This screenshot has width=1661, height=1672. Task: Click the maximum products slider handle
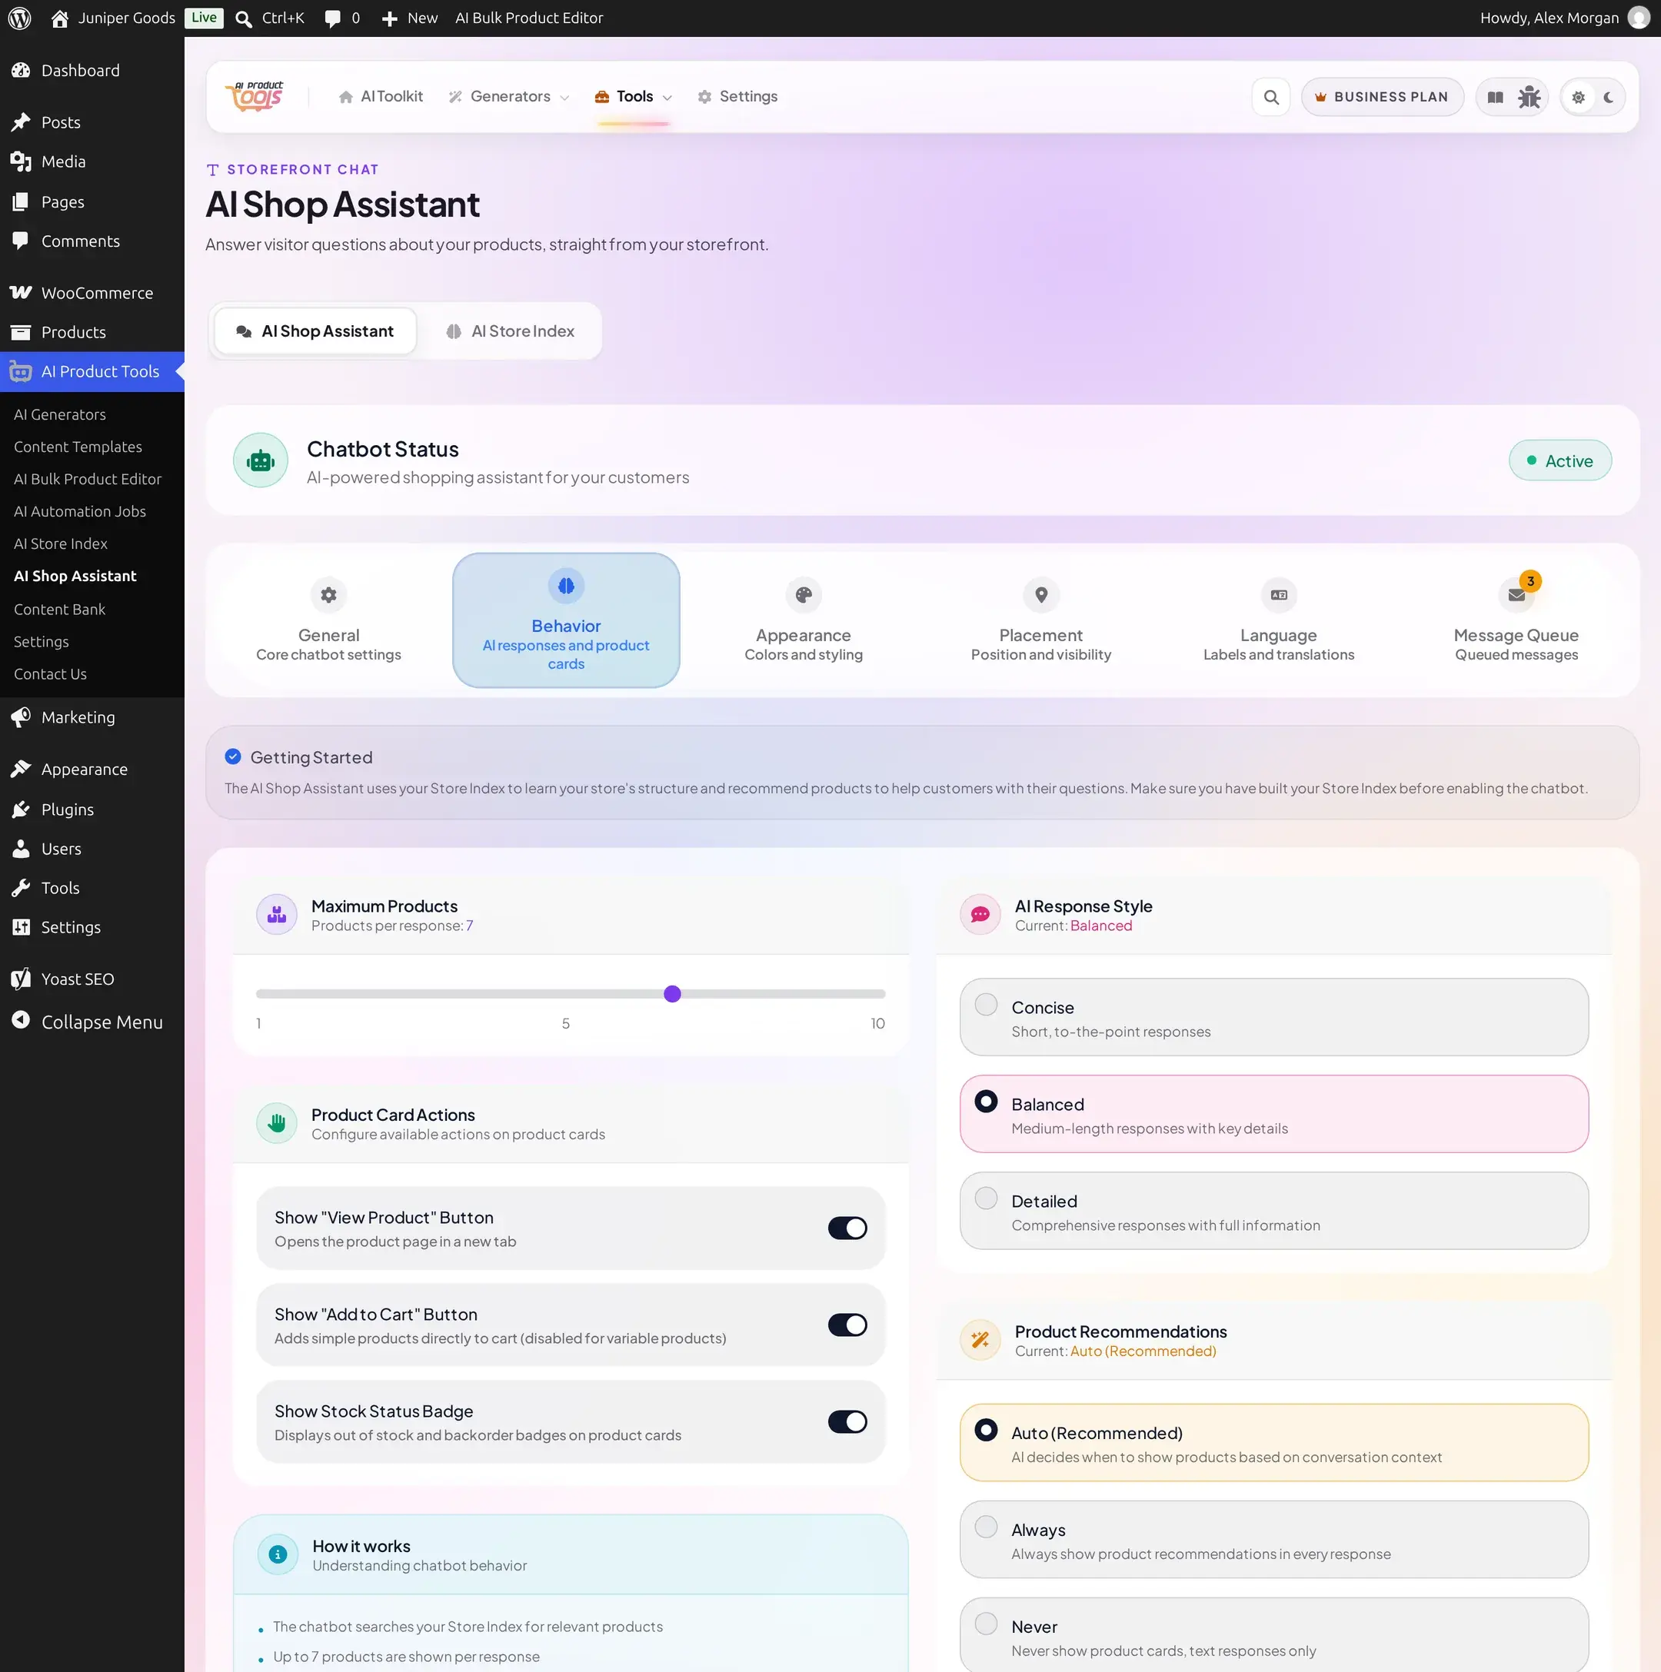click(671, 993)
